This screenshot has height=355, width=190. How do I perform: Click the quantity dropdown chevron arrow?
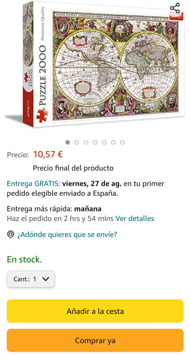46,279
